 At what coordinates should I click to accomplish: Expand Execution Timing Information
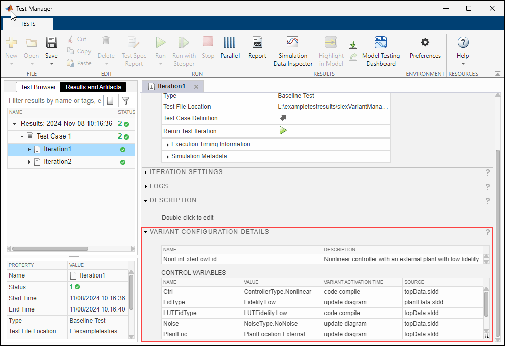[167, 145]
